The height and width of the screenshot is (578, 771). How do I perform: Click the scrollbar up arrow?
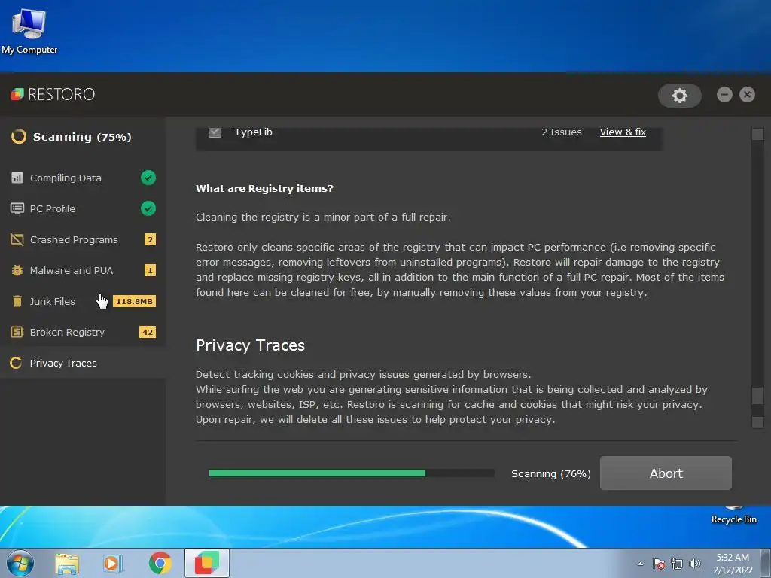[757, 134]
